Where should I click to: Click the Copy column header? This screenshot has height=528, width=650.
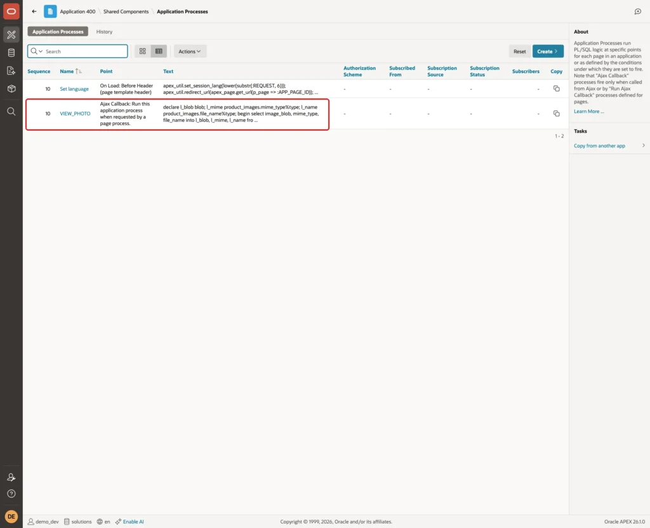(556, 71)
